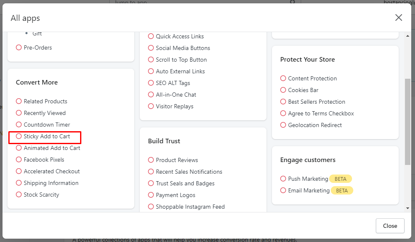Click the circle icon beside Visitor Replays
Viewport: 415px width, 242px height.
[151, 106]
